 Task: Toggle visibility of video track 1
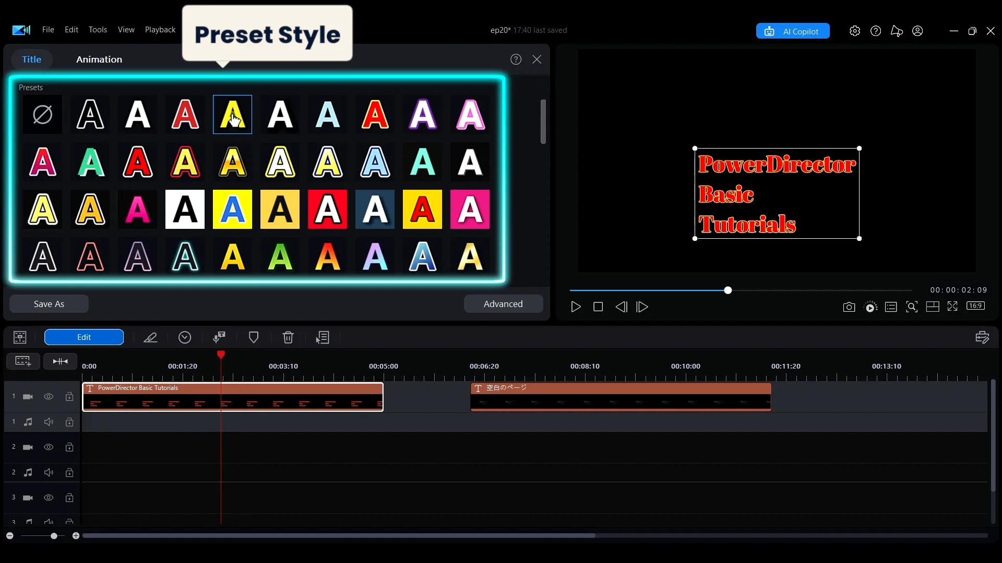pos(49,397)
